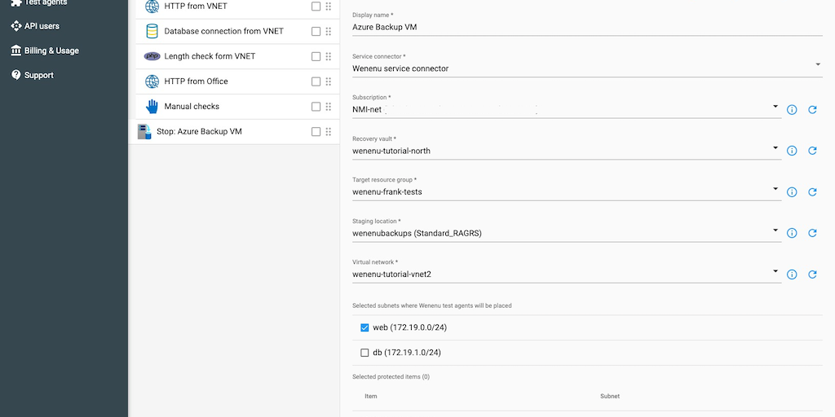Navigate to API users section
Image resolution: width=835 pixels, height=417 pixels.
pos(41,26)
